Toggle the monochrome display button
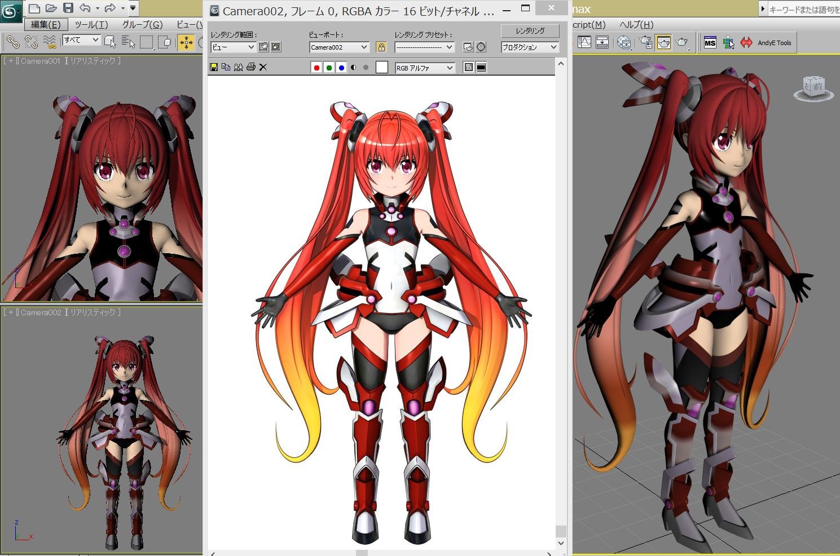The width and height of the screenshot is (840, 556). [366, 68]
